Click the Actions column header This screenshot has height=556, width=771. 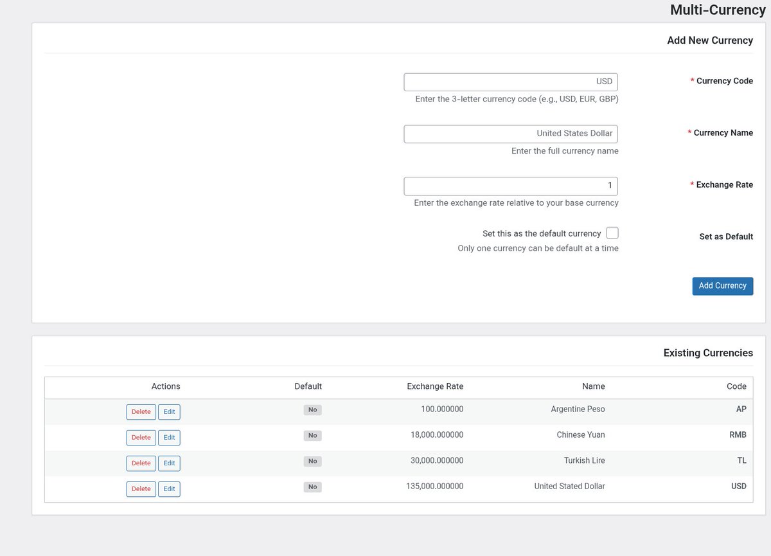tap(166, 386)
